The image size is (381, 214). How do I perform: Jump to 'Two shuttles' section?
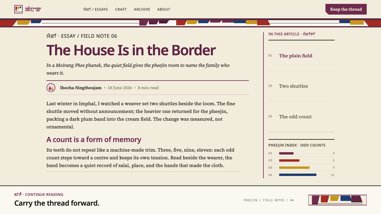point(302,86)
